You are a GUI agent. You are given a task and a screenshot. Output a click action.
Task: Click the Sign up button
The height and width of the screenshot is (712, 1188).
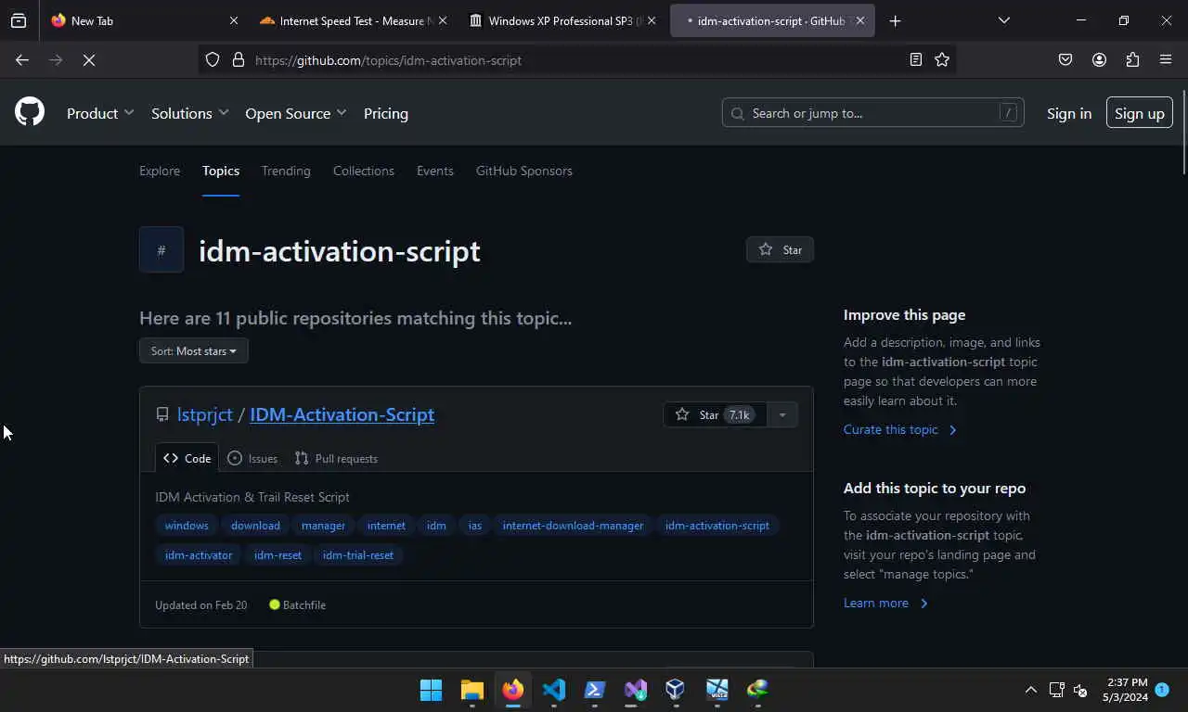(1140, 113)
